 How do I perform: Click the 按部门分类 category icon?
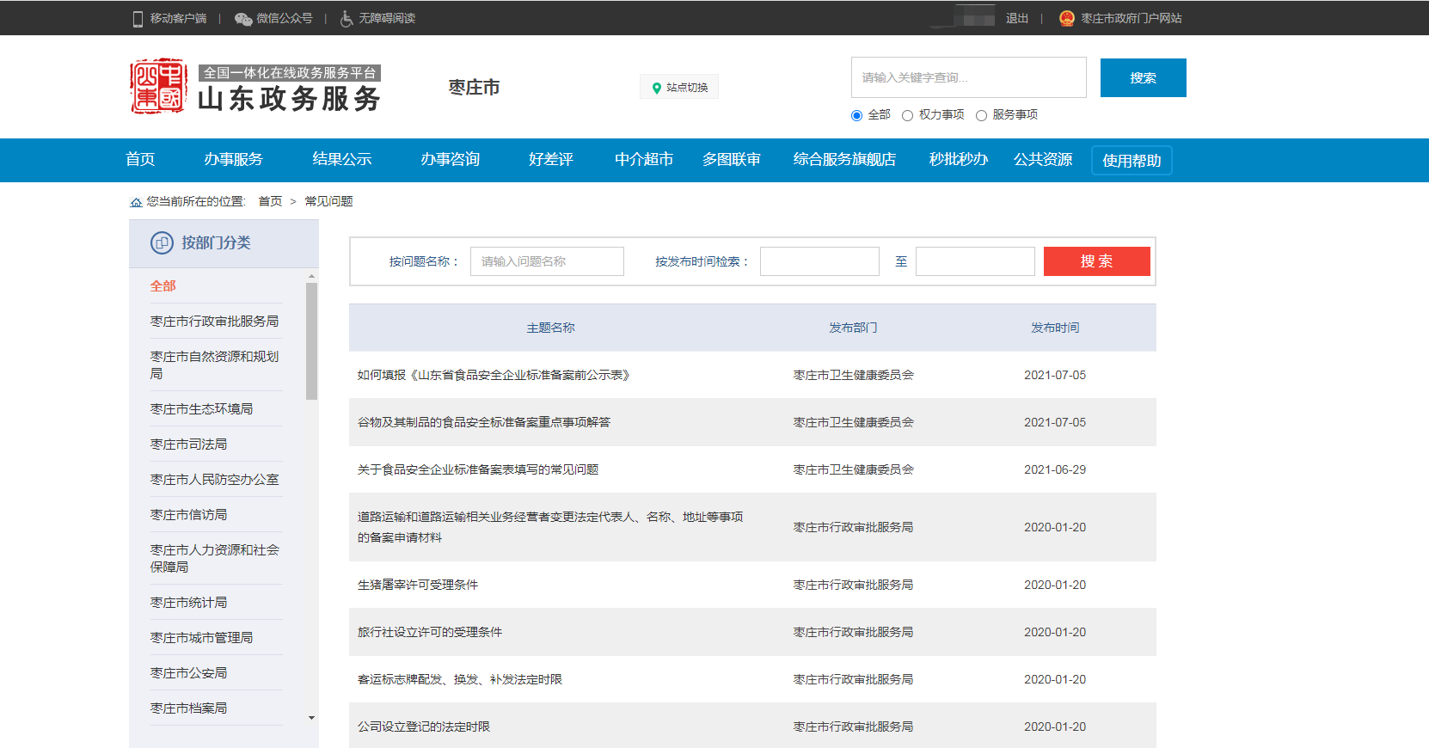(x=162, y=243)
